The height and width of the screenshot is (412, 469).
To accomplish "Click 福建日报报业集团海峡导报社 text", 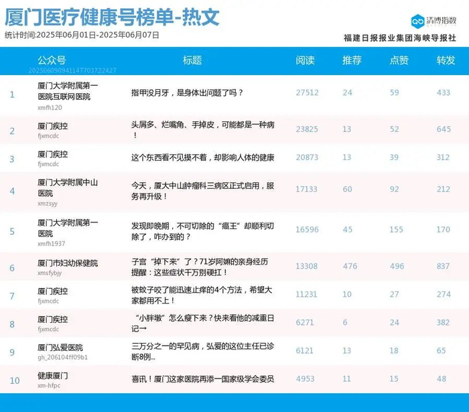I will (x=400, y=38).
